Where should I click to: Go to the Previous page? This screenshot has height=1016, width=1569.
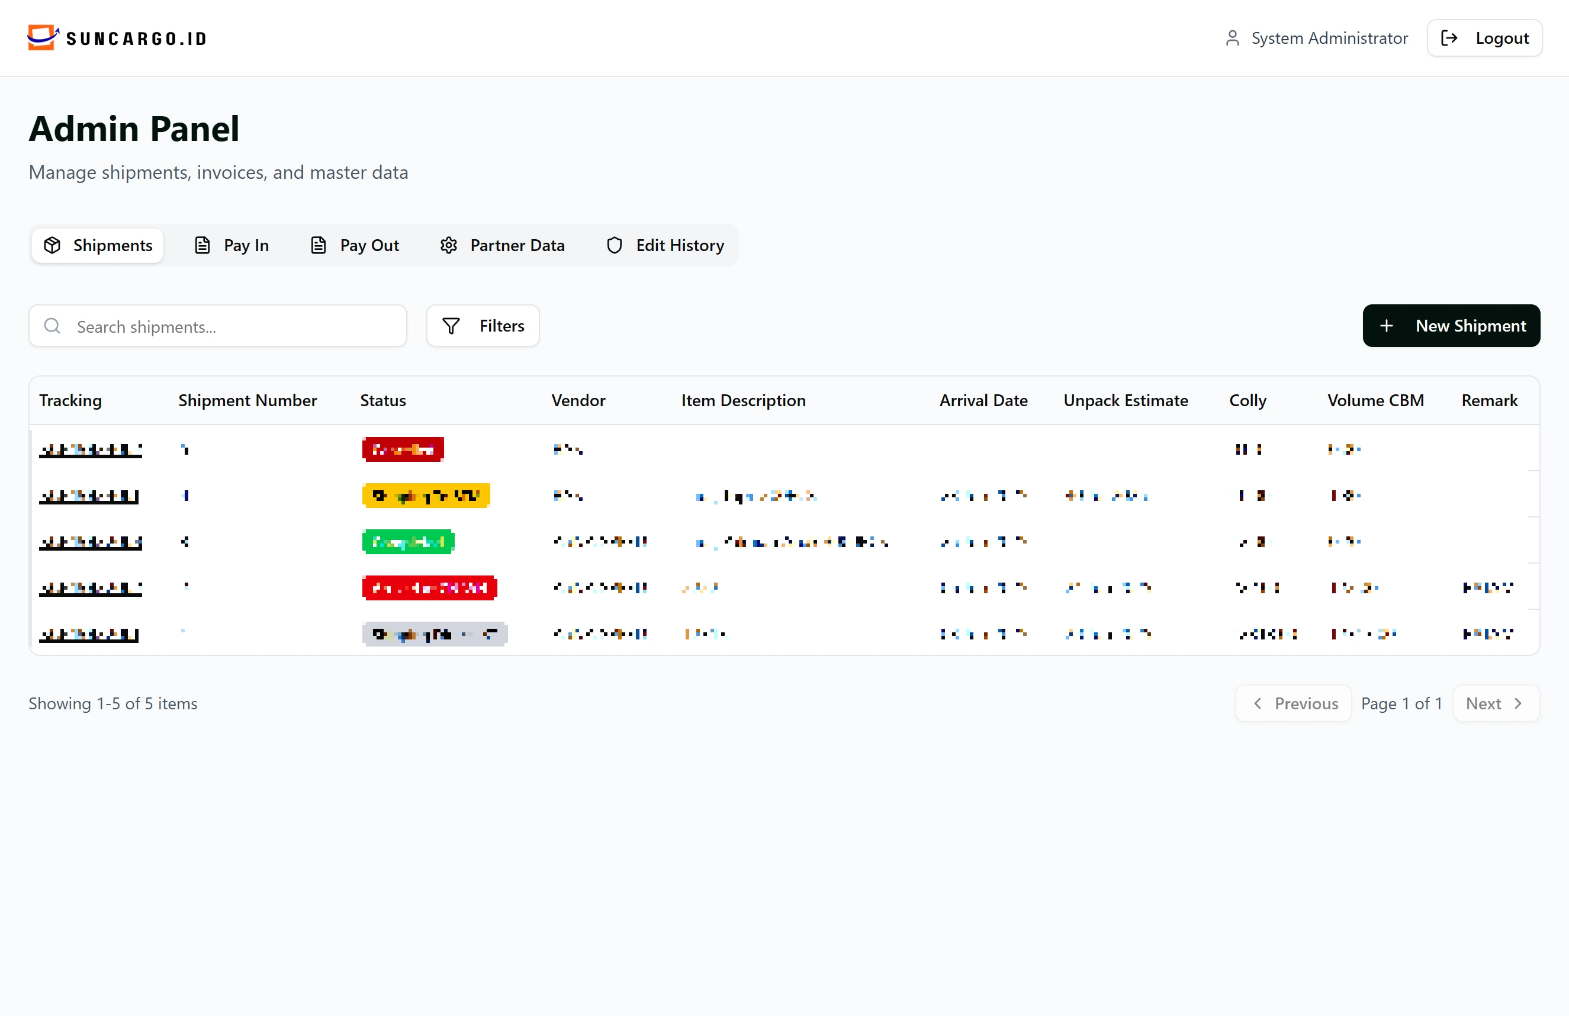[x=1293, y=703]
